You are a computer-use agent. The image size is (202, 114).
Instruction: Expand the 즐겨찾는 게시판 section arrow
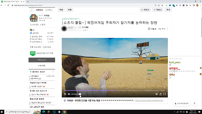53,72
